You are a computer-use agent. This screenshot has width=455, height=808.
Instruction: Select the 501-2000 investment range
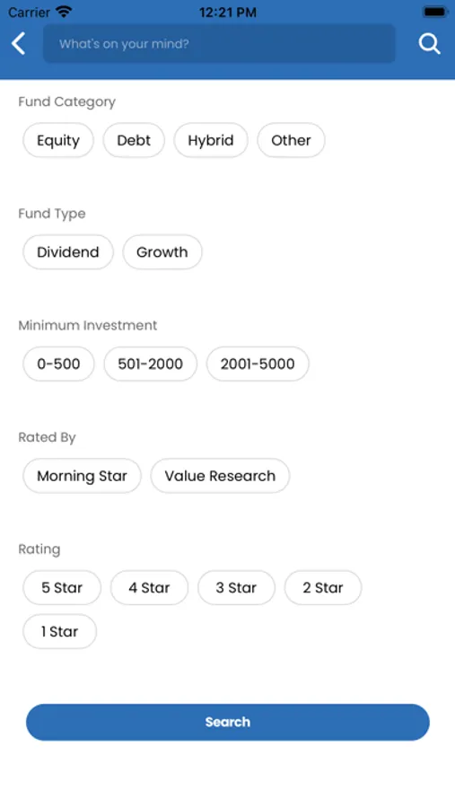click(x=151, y=364)
